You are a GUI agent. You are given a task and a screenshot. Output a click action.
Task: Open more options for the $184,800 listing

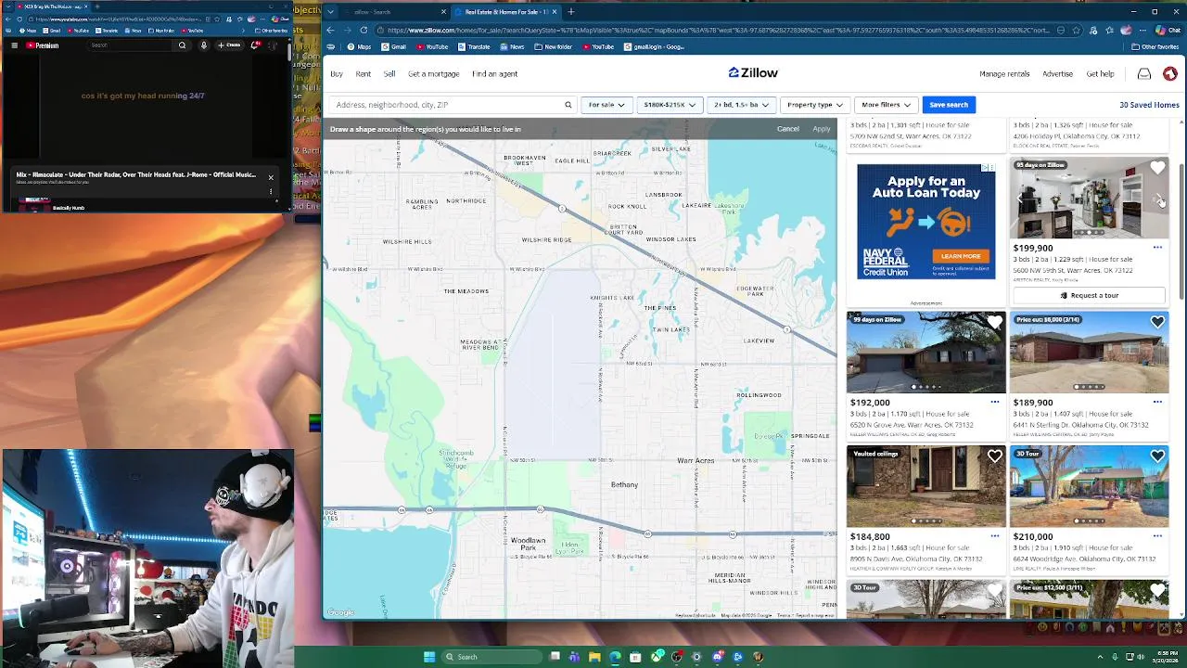(995, 535)
